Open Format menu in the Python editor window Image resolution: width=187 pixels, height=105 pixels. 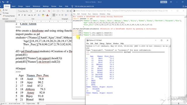click(x=84, y=14)
